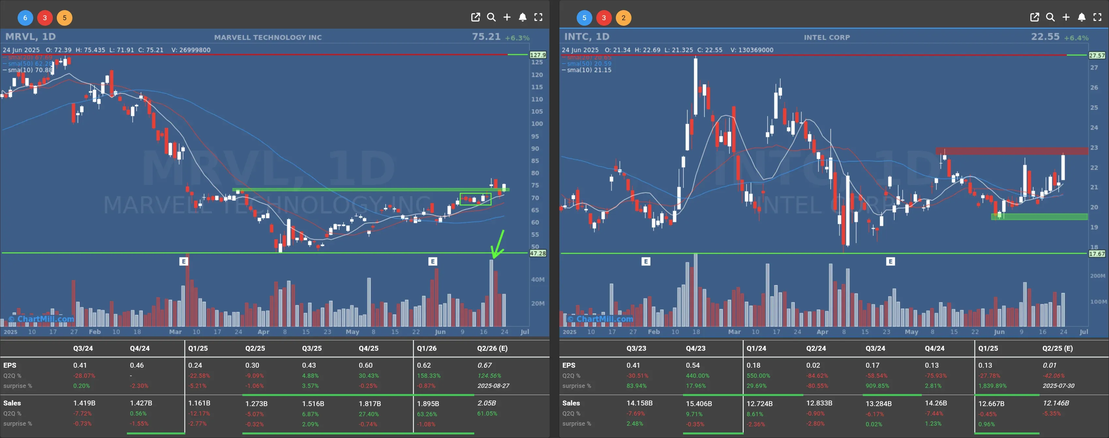Click MRVL Q1/26 sales 1.895B

pyautogui.click(x=428, y=403)
